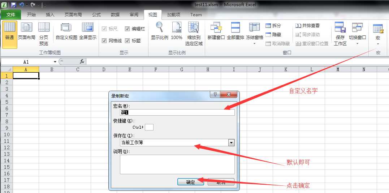Screen dimensions: 389x193
Task: Reset Window Position (重设窗口位置)
Action: pyautogui.click(x=312, y=44)
